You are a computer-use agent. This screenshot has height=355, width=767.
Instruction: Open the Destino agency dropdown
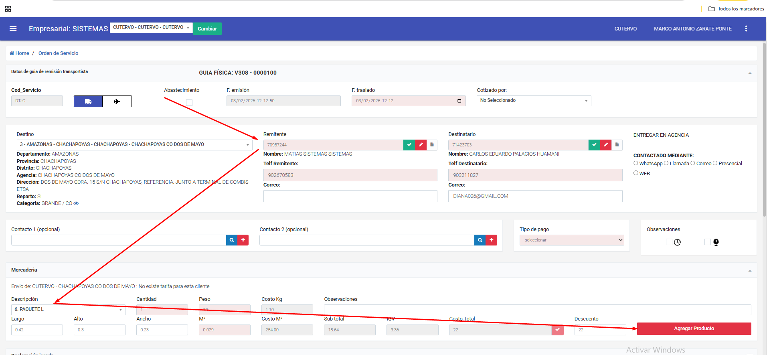(134, 145)
